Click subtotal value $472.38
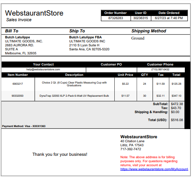The image size is (194, 181). 177,104
